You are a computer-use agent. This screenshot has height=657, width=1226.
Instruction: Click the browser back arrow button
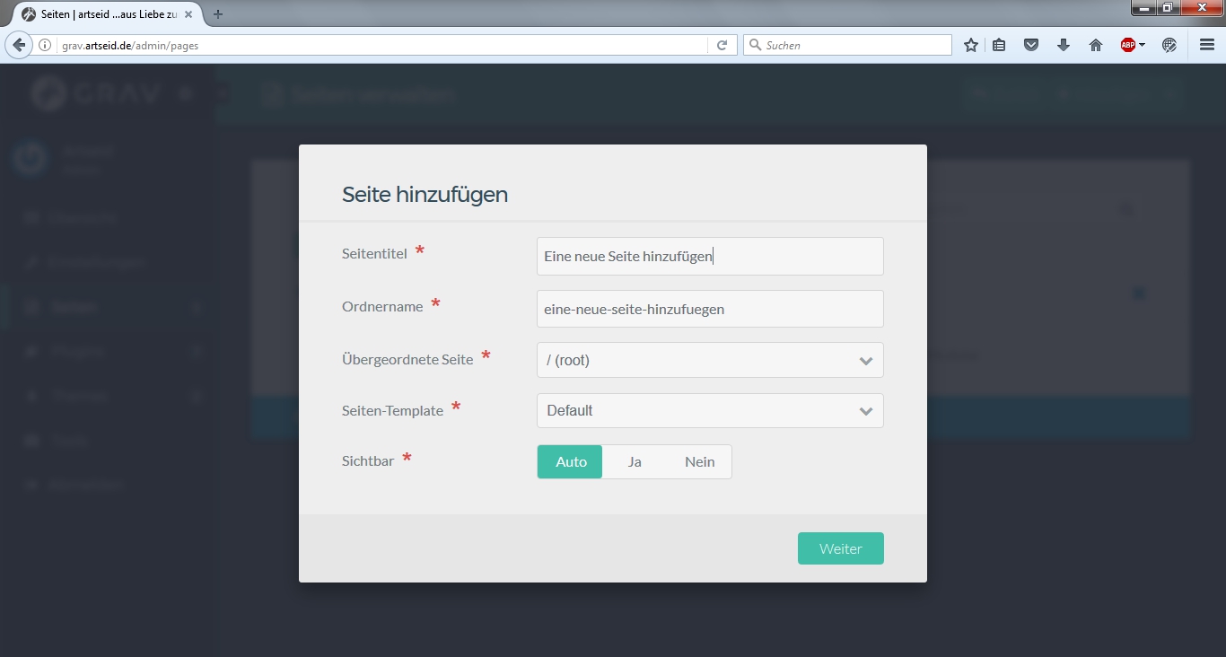[x=19, y=45]
